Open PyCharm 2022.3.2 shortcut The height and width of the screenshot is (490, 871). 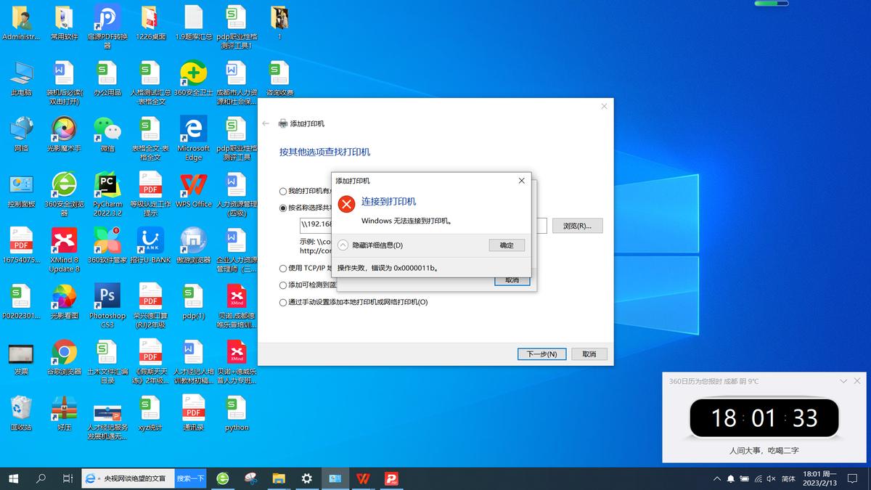tap(107, 195)
